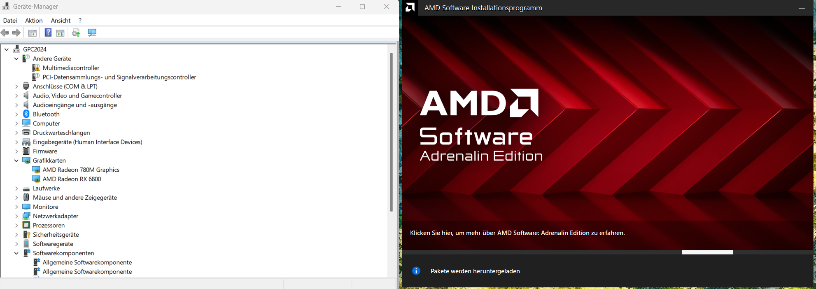Click the PCI-Datensammlungs controller unknown device icon
Image resolution: width=816 pixels, height=289 pixels.
click(36, 77)
